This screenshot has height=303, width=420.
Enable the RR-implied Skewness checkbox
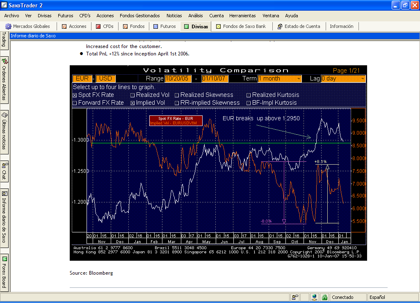pyautogui.click(x=177, y=103)
